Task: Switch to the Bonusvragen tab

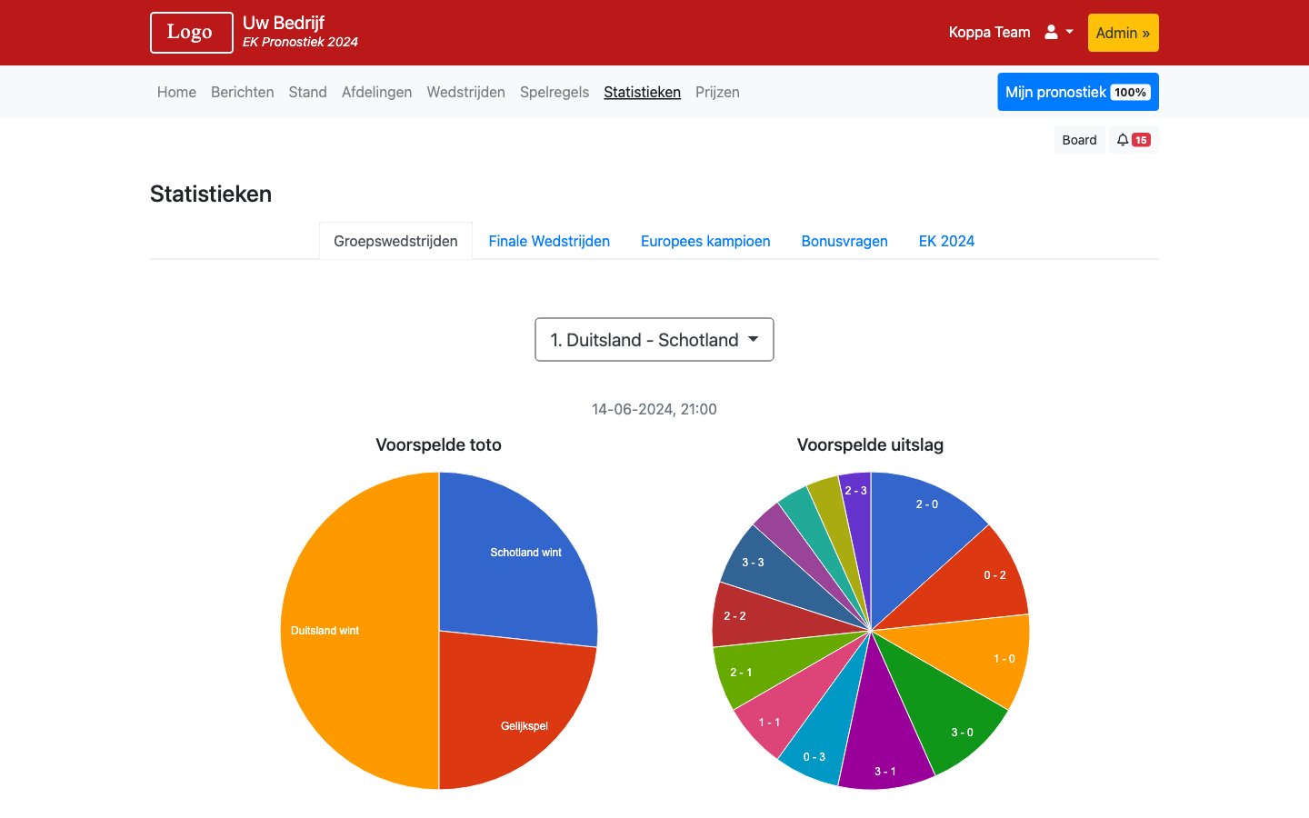Action: pos(844,241)
